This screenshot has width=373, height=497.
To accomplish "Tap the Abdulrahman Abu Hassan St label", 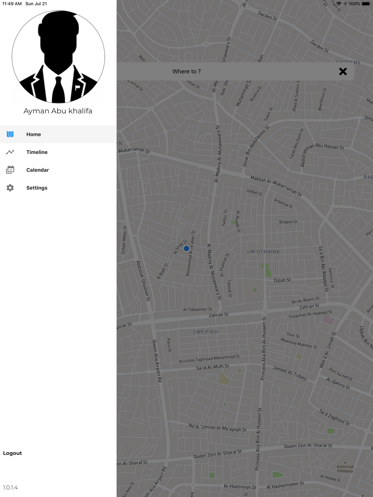I will coord(322,154).
